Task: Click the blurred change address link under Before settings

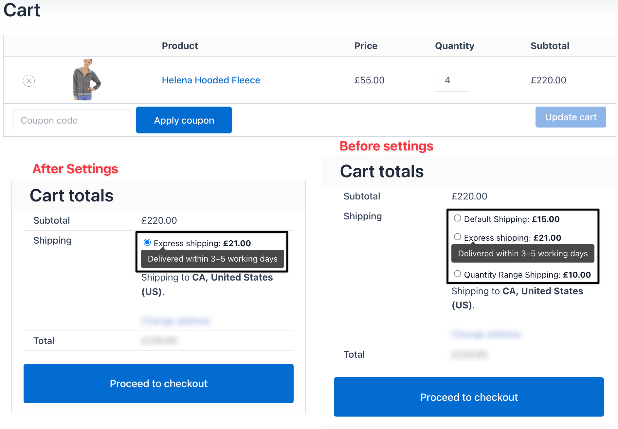Action: (486, 334)
